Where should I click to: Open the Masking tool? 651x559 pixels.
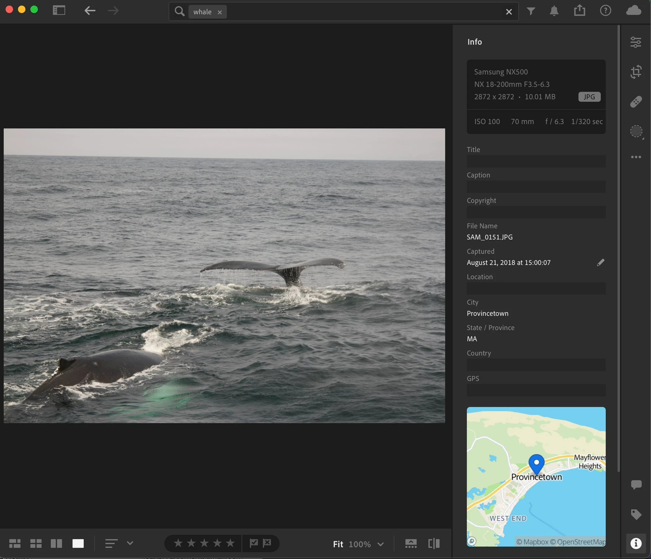click(x=635, y=131)
